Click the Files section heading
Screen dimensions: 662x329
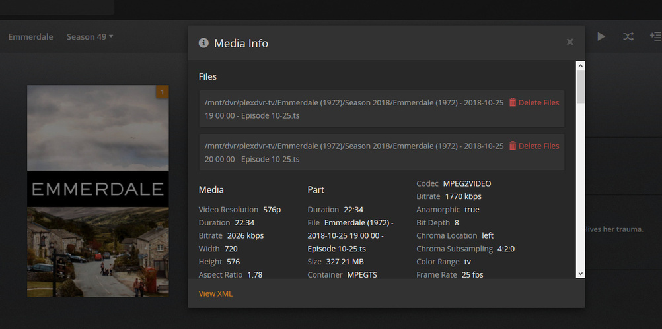[x=207, y=76]
